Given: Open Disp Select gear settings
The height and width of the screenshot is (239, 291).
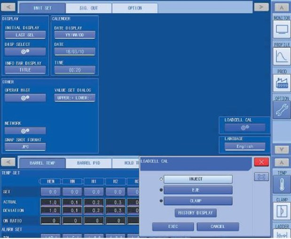Looking at the screenshot, I should (x=25, y=51).
